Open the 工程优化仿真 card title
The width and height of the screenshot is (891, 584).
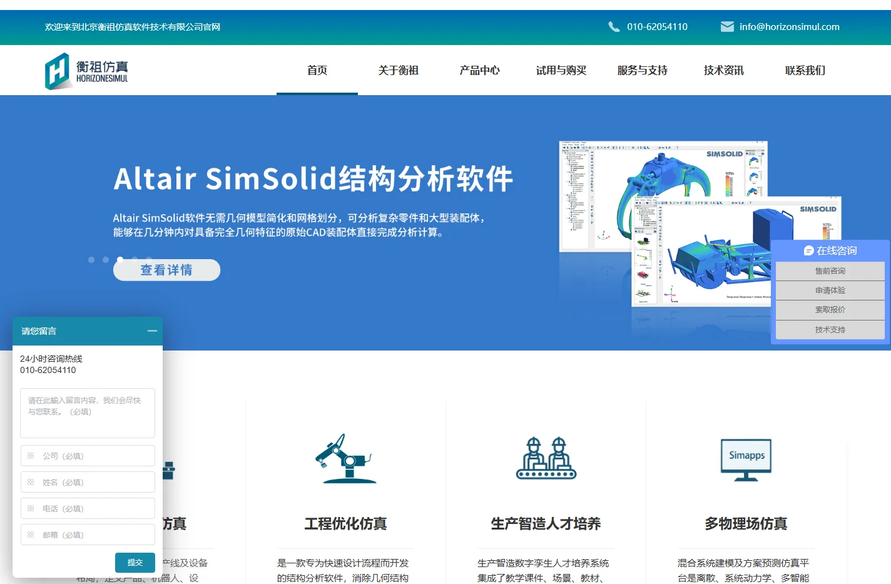(345, 524)
